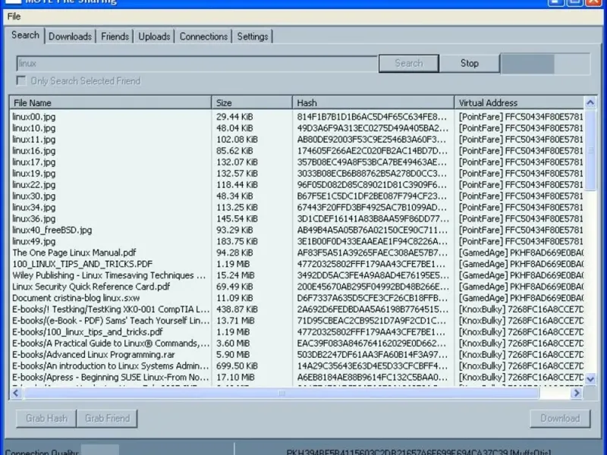
Task: Select the TestKing XK0-001 CompTIA e-book row
Action: point(297,309)
